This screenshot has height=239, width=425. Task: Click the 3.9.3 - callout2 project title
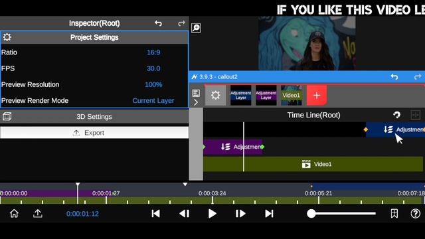(218, 77)
